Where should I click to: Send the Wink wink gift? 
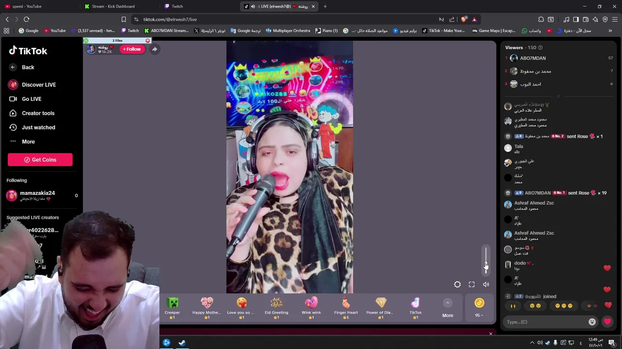click(311, 308)
